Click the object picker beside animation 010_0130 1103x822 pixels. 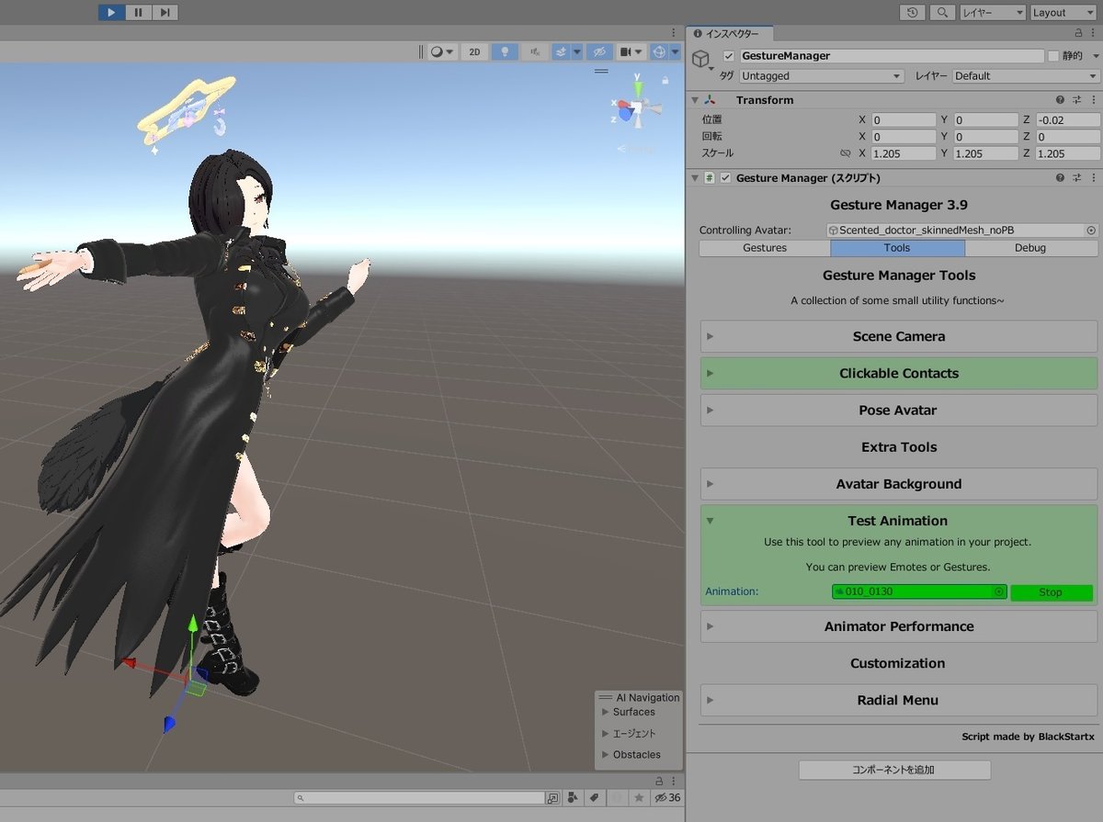point(998,591)
